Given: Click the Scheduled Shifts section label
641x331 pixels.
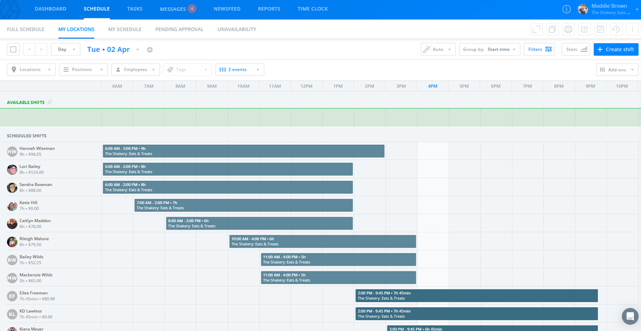Looking at the screenshot, I should point(26,135).
